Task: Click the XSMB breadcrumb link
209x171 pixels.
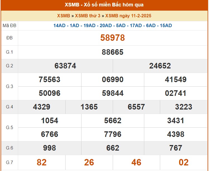Action: coord(64,16)
